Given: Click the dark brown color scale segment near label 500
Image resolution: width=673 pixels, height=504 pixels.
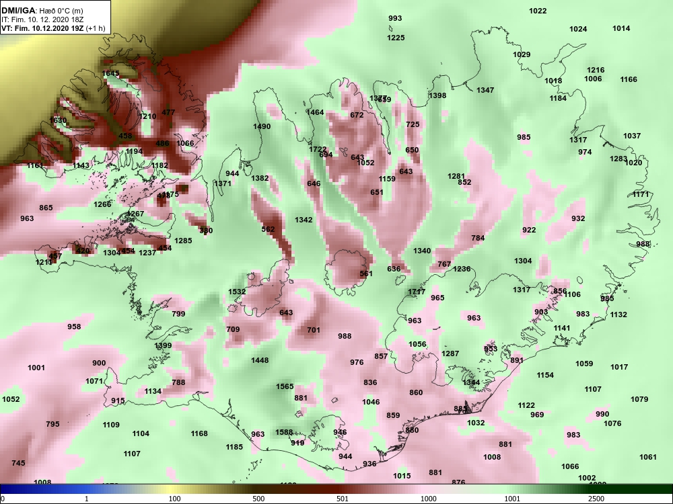Looking at the screenshot, I should [x=258, y=489].
